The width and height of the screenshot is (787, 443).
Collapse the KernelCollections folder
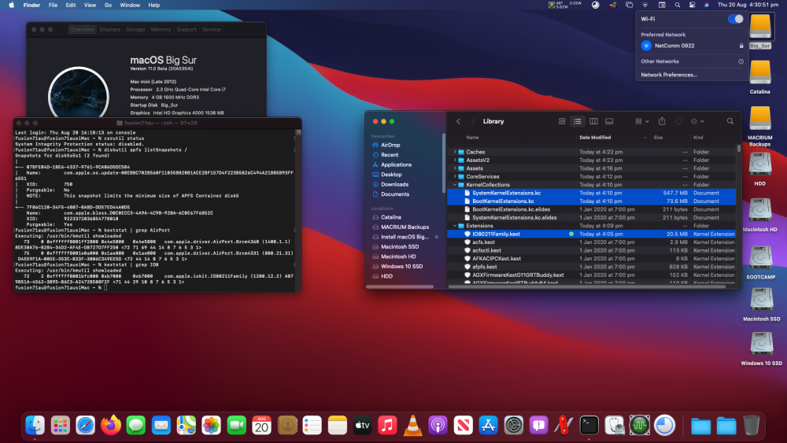point(455,185)
